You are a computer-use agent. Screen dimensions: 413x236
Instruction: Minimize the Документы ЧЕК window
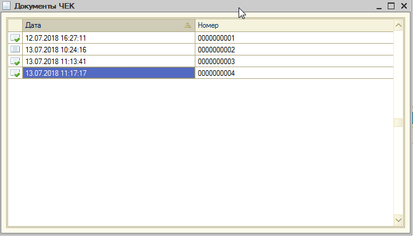coord(379,6)
